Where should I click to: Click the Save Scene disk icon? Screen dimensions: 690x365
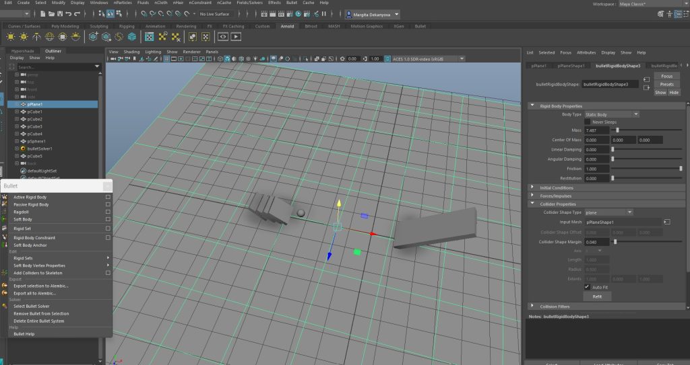pyautogui.click(x=60, y=14)
